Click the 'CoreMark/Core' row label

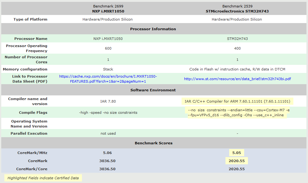(32, 169)
